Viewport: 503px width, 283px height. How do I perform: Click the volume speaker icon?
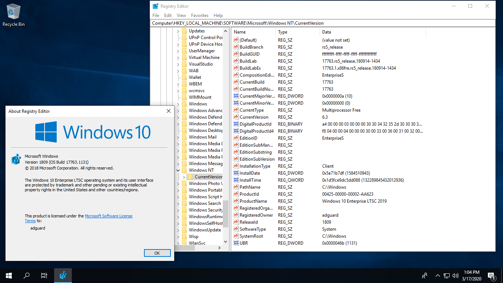(x=455, y=275)
